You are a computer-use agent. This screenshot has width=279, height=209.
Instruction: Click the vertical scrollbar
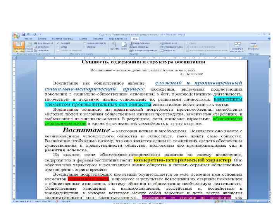[270, 128]
